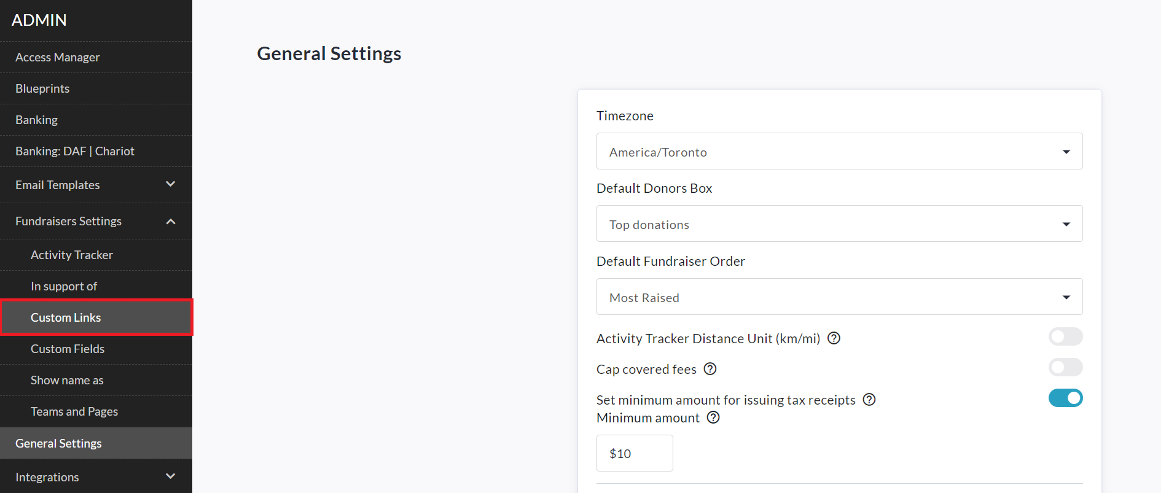Enable the Cap covered fees switch
The height and width of the screenshot is (493, 1161).
[1065, 367]
